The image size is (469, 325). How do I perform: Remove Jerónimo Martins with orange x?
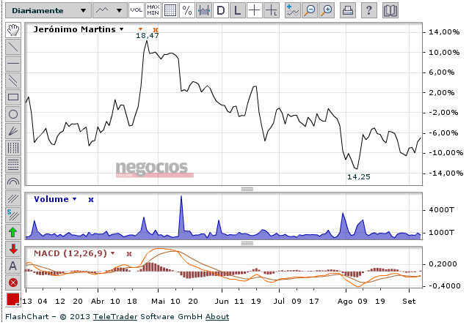click(156, 29)
